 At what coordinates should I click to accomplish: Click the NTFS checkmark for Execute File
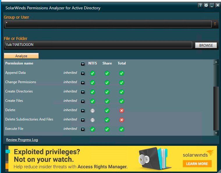coord(93,129)
